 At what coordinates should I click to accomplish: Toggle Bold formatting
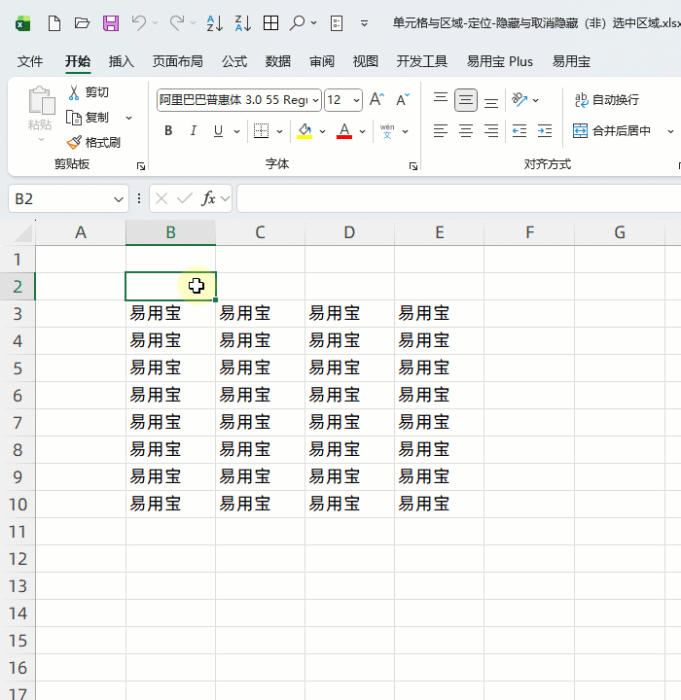coord(168,131)
